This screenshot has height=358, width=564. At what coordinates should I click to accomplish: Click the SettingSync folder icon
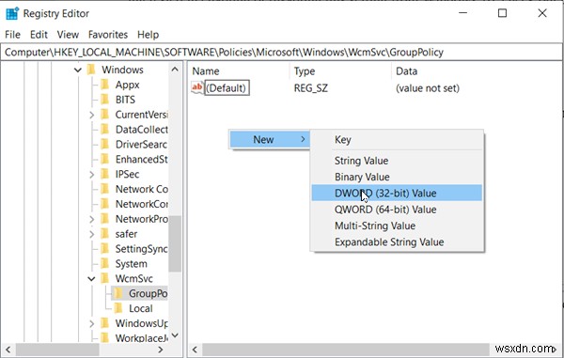(104, 248)
